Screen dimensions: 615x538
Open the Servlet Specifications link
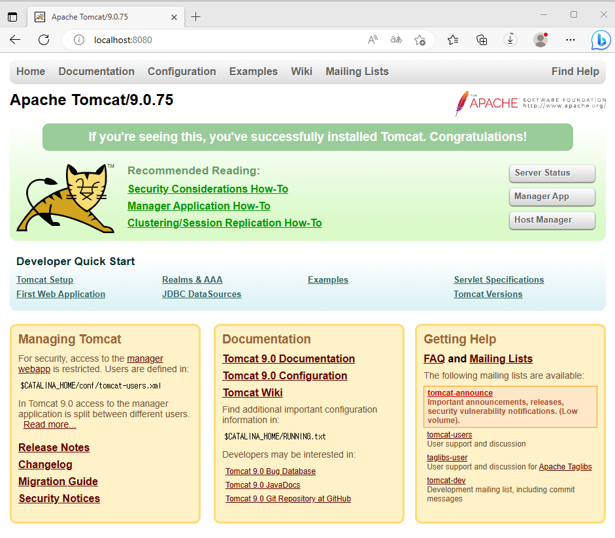[x=499, y=280]
